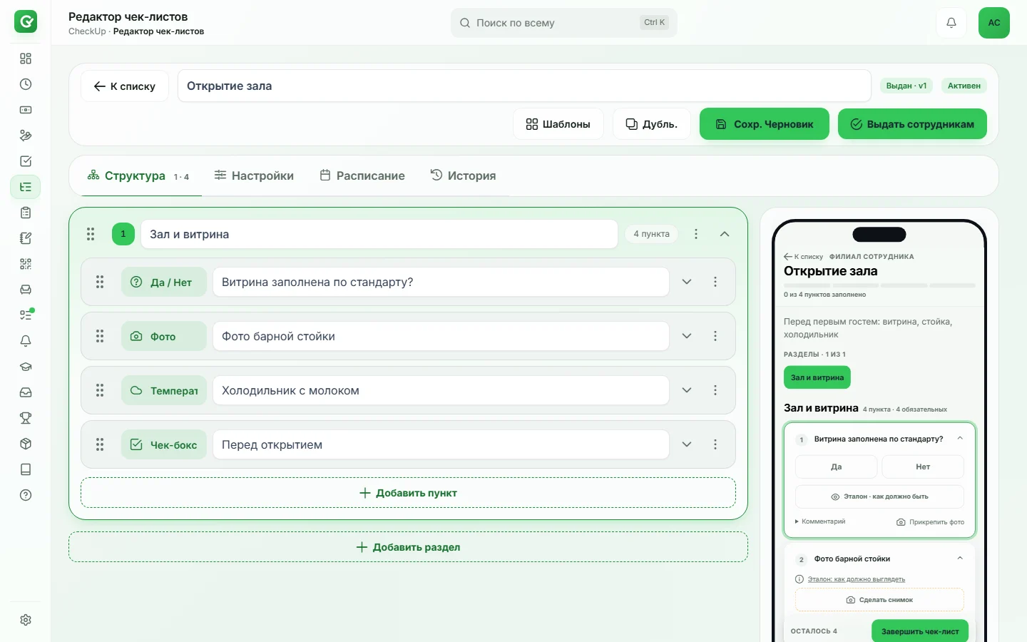
Task: Open the clipboard icon in sidebar
Action: pos(26,213)
